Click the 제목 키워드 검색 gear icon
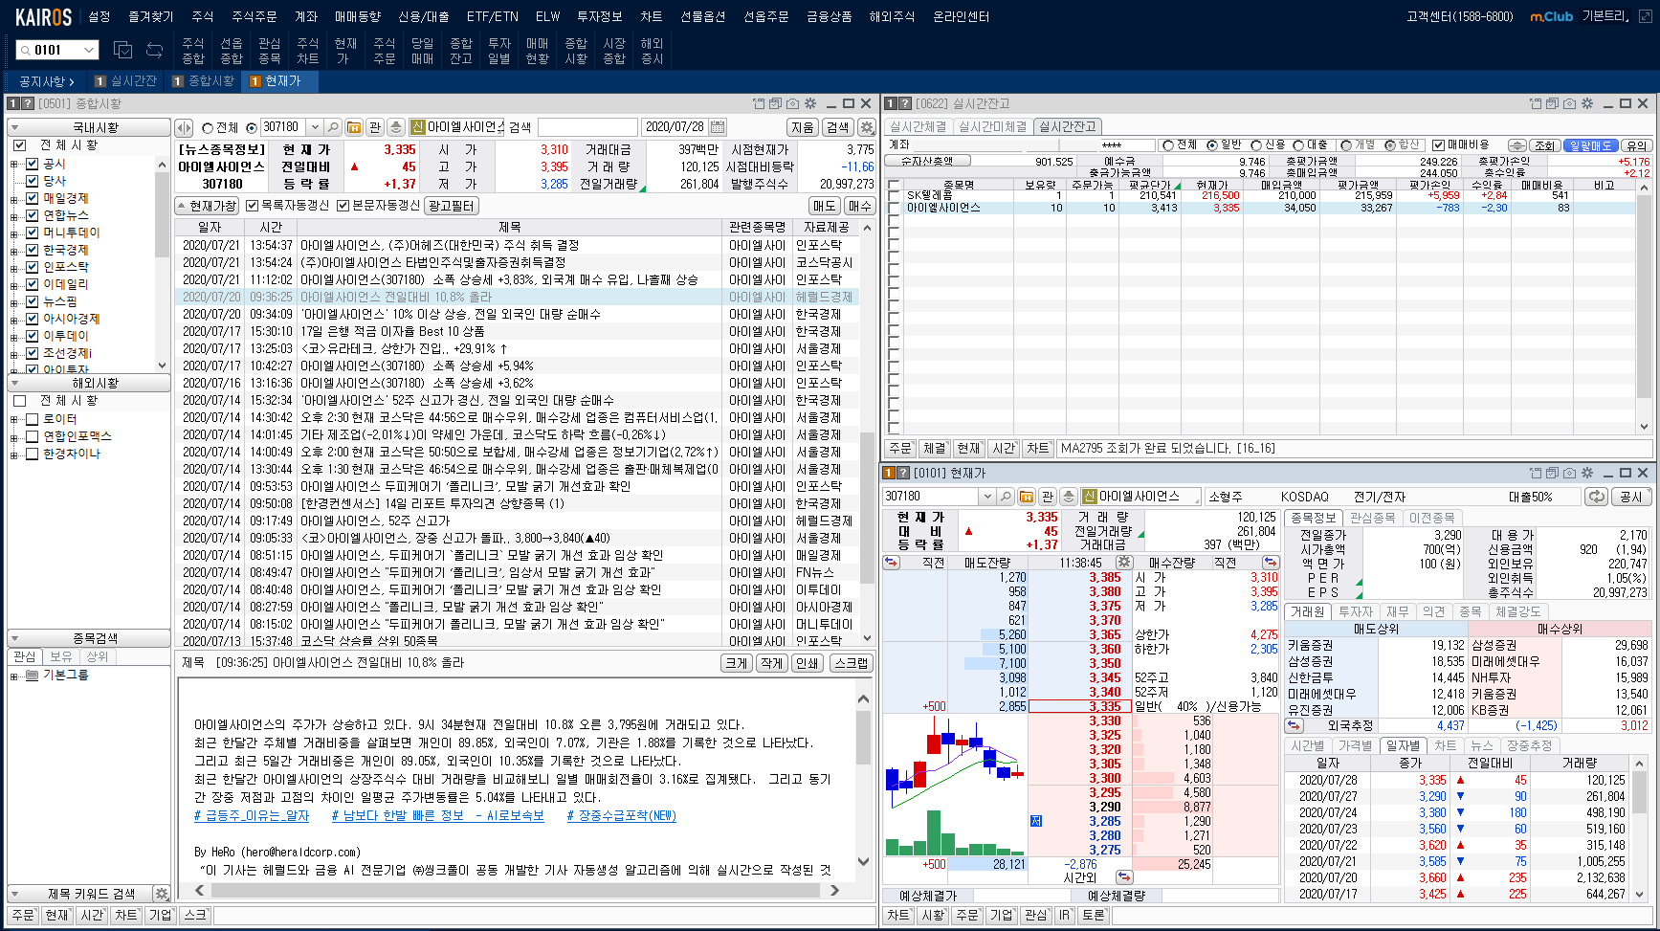The height and width of the screenshot is (931, 1660). click(x=162, y=894)
